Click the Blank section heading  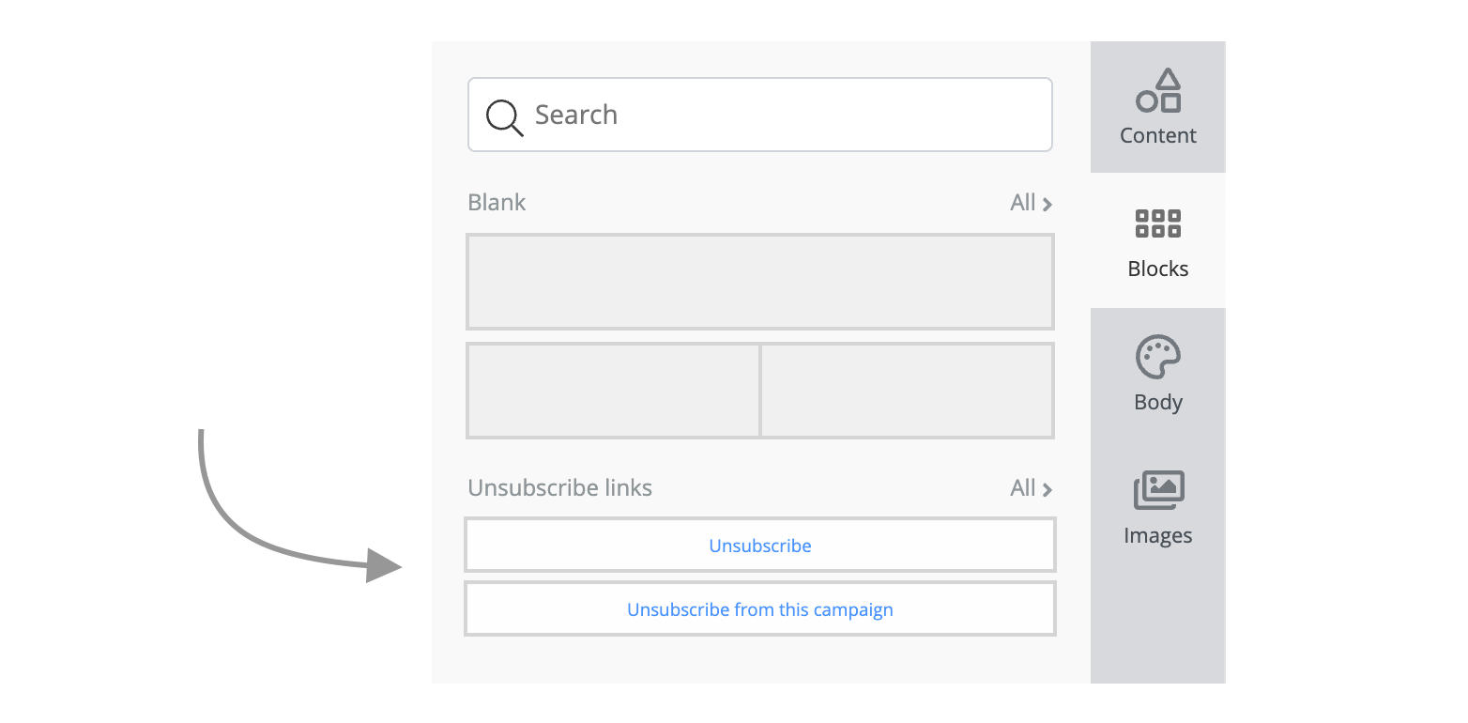[x=497, y=202]
